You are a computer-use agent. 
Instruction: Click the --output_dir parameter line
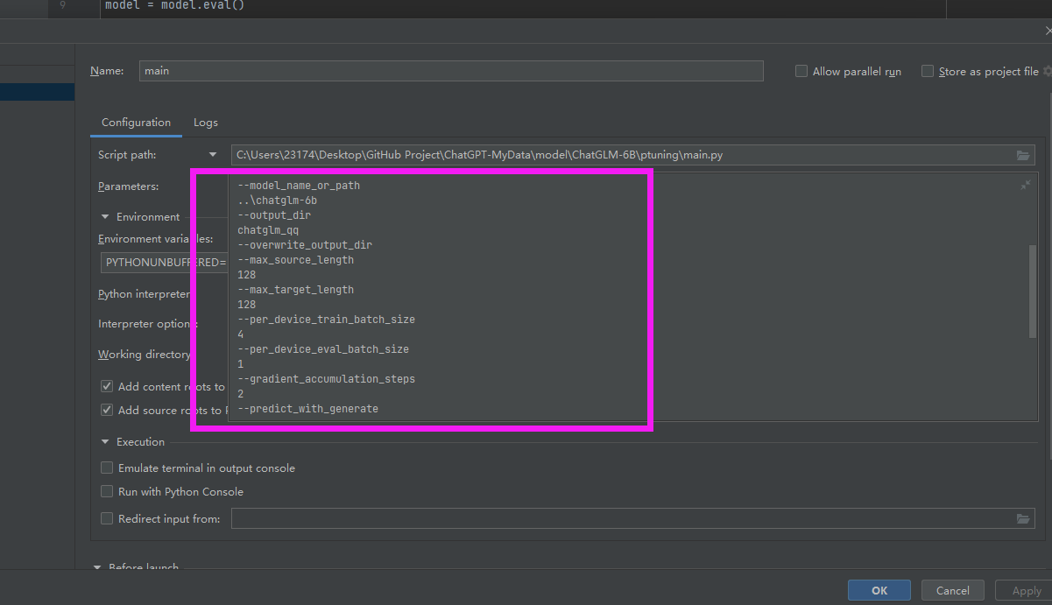point(274,215)
